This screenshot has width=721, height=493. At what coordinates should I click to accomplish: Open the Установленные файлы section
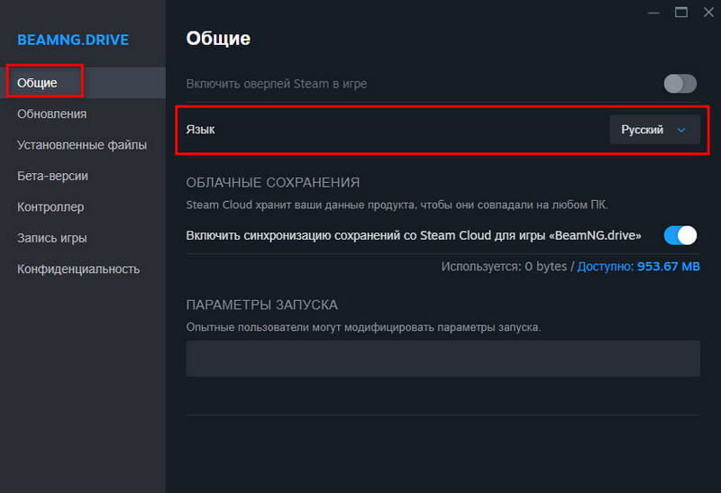point(82,145)
